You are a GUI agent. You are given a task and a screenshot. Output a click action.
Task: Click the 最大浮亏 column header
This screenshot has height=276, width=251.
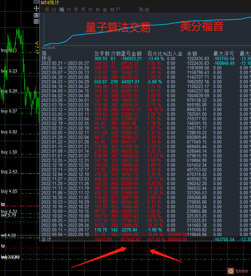click(224, 54)
